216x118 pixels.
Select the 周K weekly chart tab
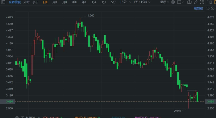click(x=55, y=2)
